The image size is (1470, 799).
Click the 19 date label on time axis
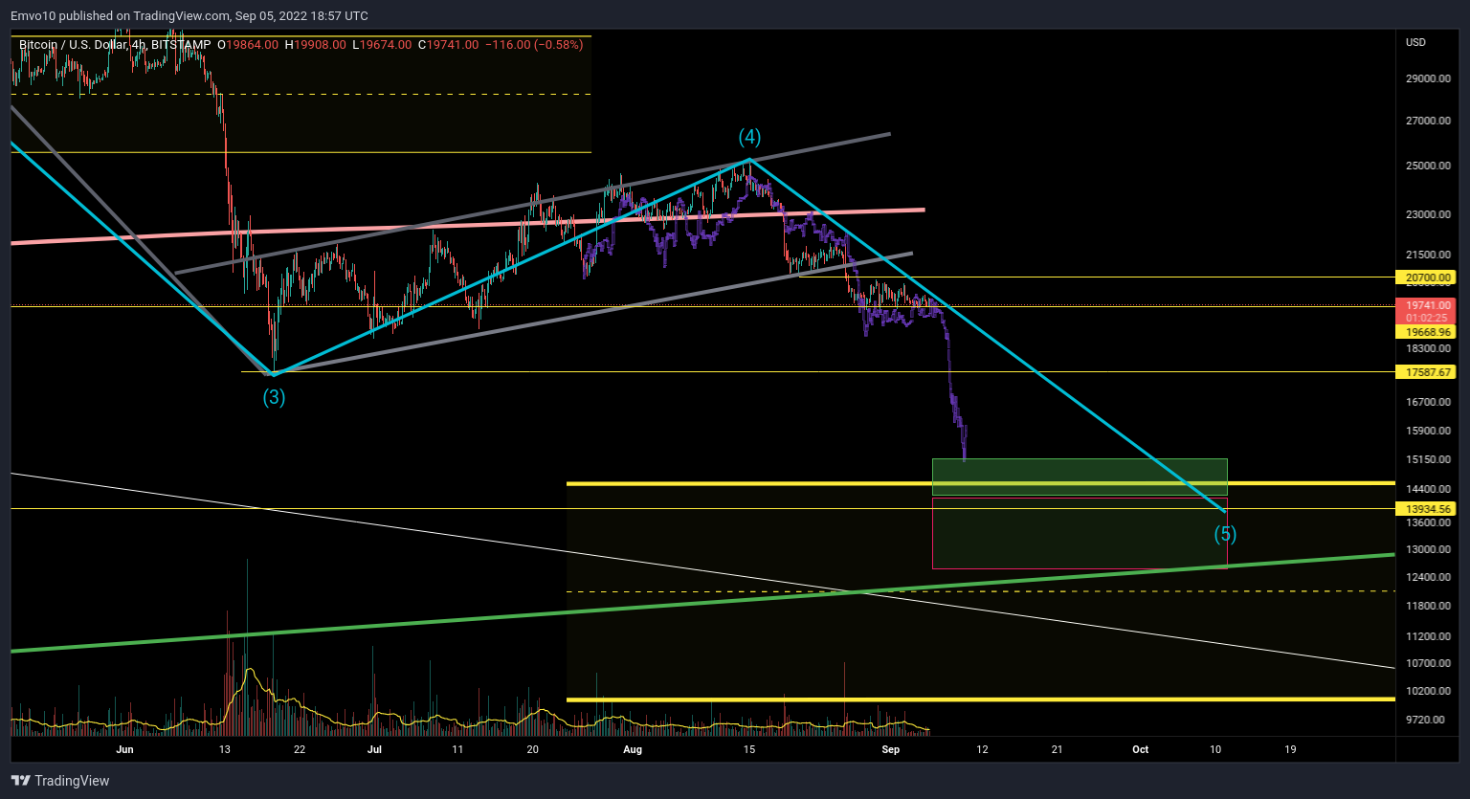[1291, 749]
